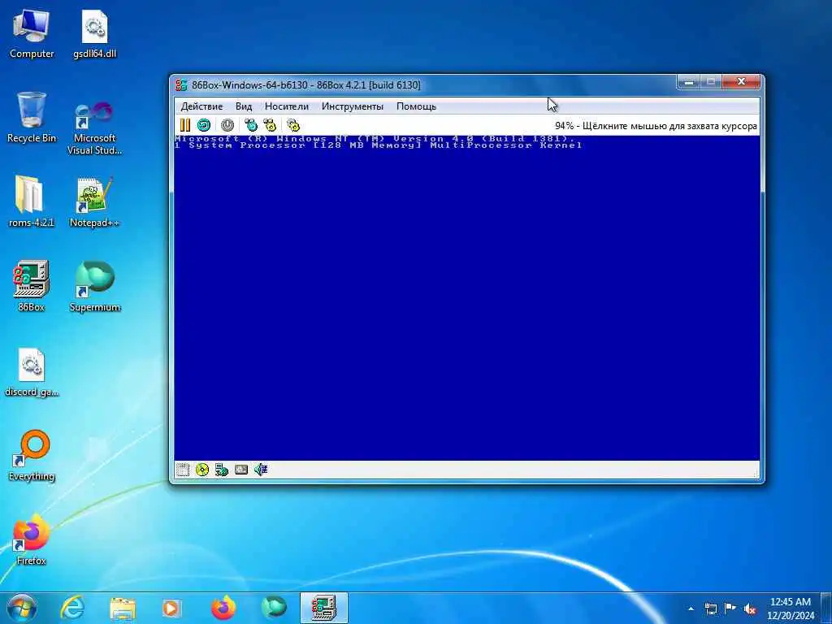This screenshot has height=624, width=832.
Task: Open the Носители menu
Action: click(287, 106)
